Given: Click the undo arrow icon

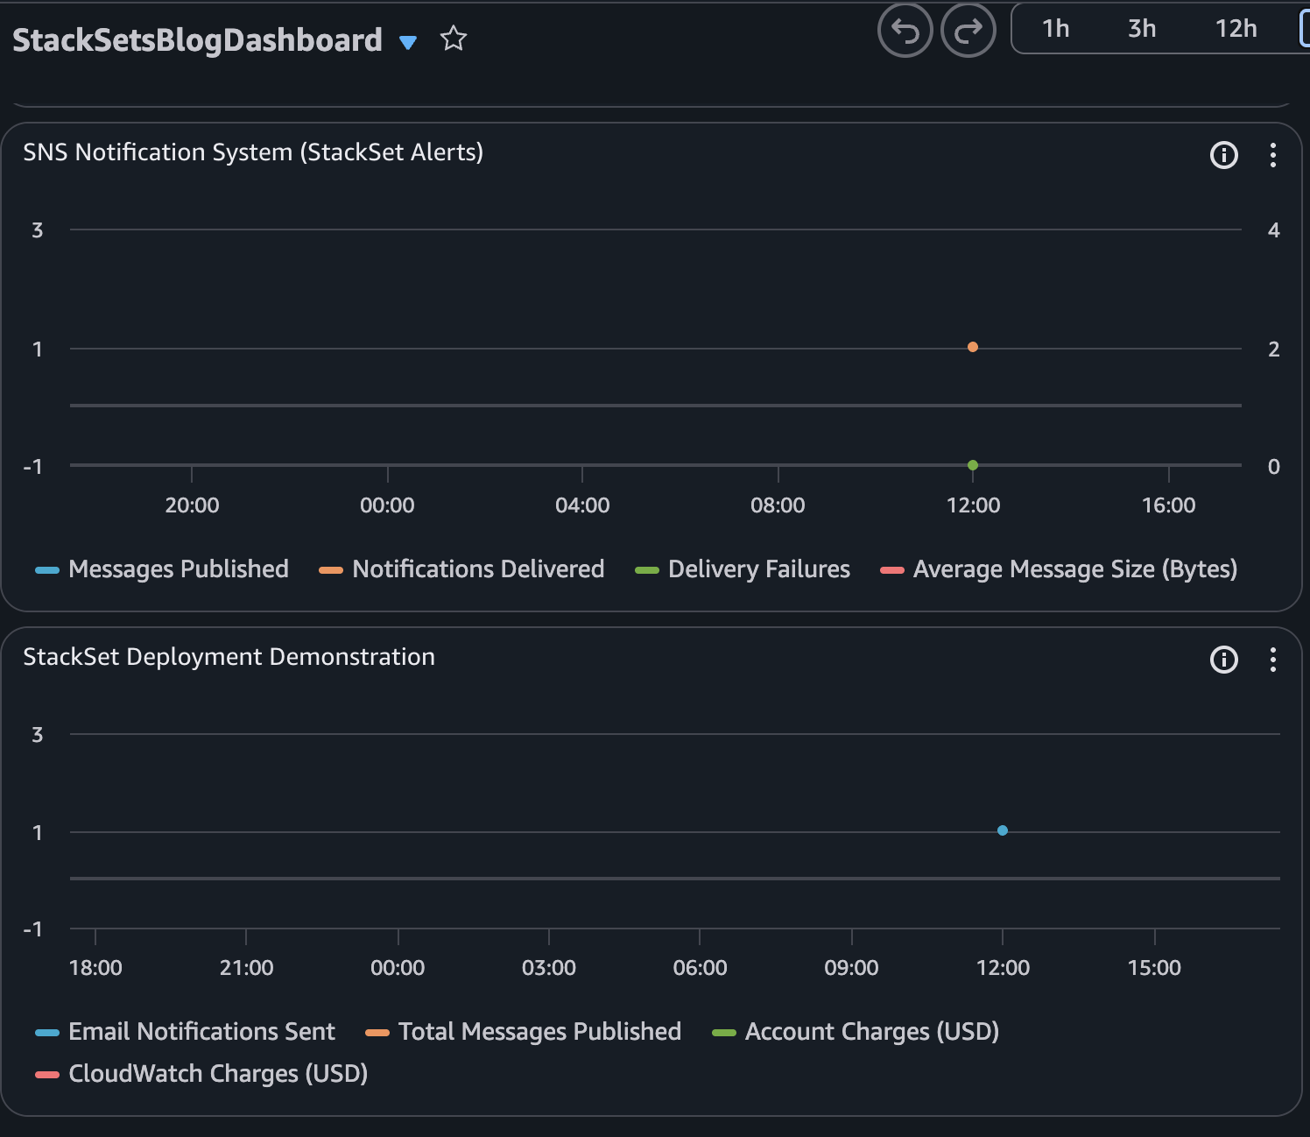Looking at the screenshot, I should [x=905, y=31].
